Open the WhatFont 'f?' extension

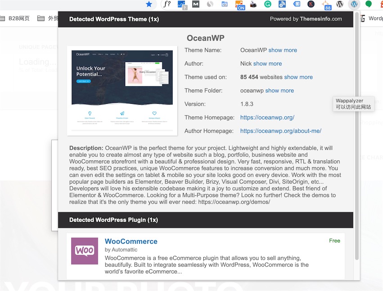point(167,4)
